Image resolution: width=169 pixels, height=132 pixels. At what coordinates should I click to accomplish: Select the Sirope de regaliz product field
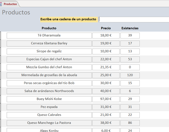pyautogui.click(x=49, y=51)
